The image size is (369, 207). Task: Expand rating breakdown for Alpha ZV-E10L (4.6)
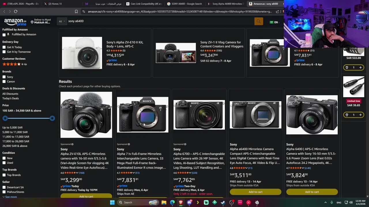click(x=77, y=173)
